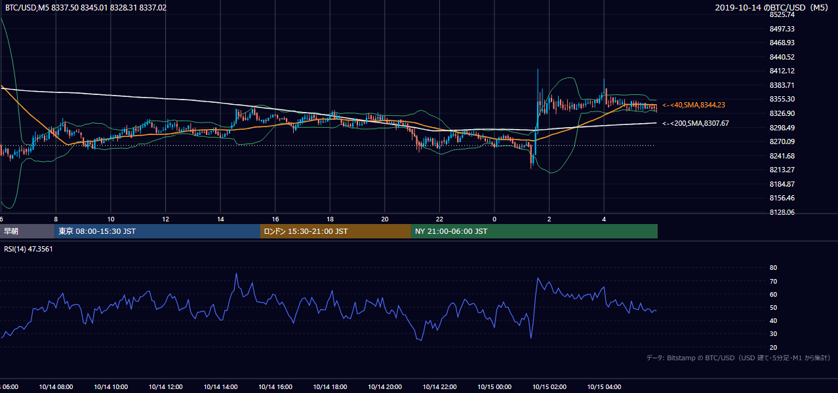Click price axis value 8184.87

(782, 184)
